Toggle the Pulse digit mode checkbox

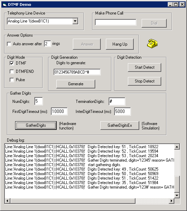pos(12,80)
